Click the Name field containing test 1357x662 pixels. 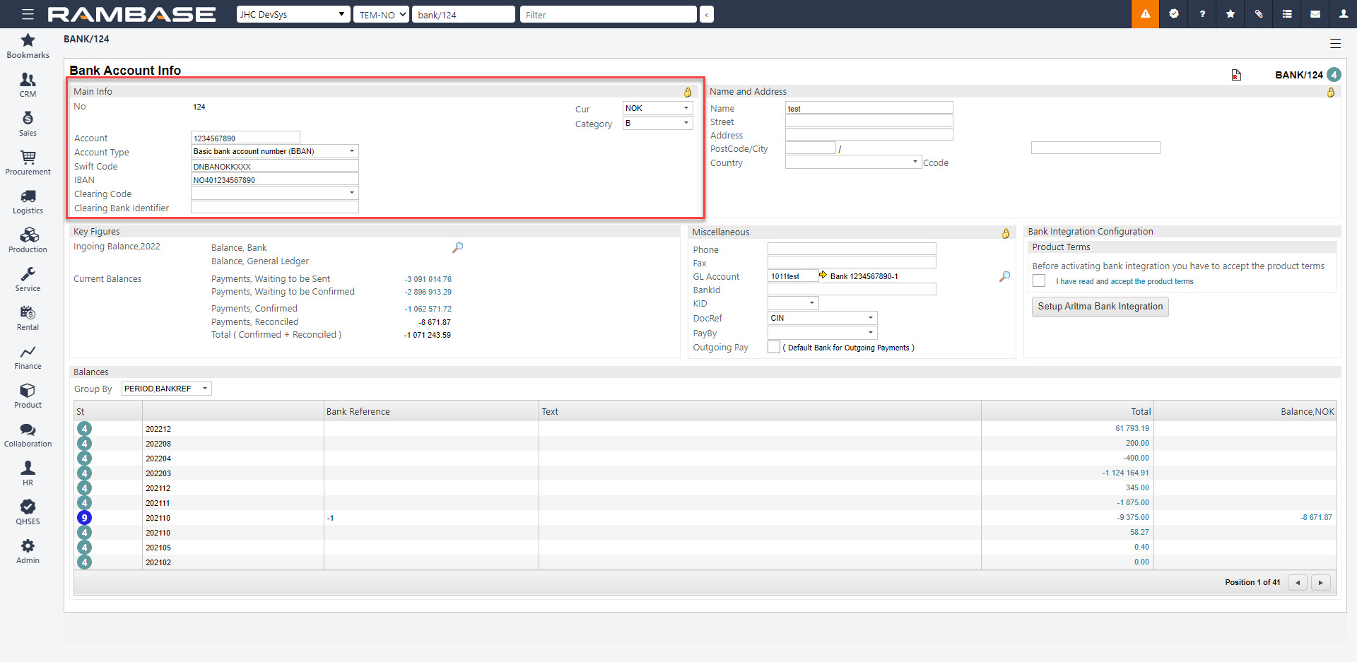pos(869,108)
